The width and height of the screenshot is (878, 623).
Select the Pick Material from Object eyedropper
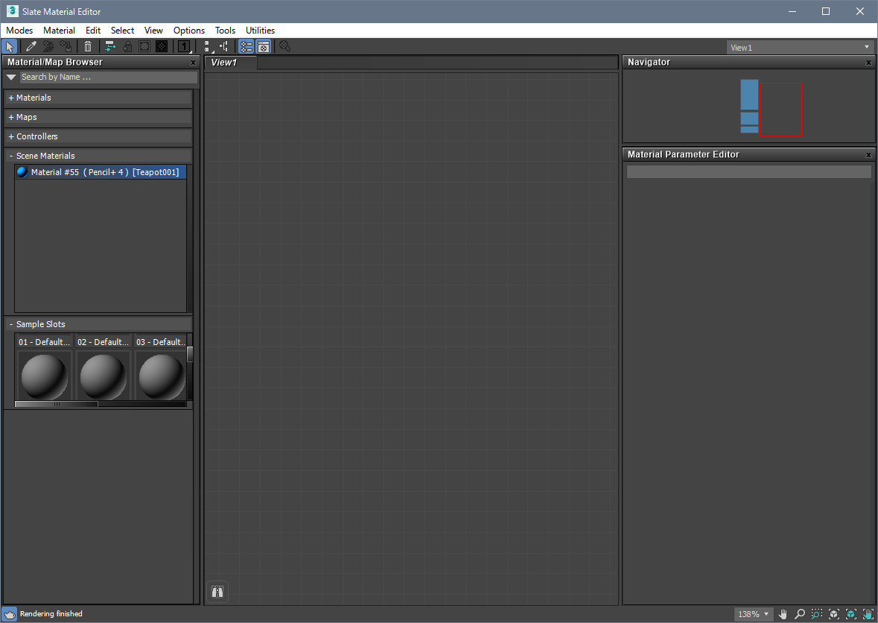pos(31,47)
